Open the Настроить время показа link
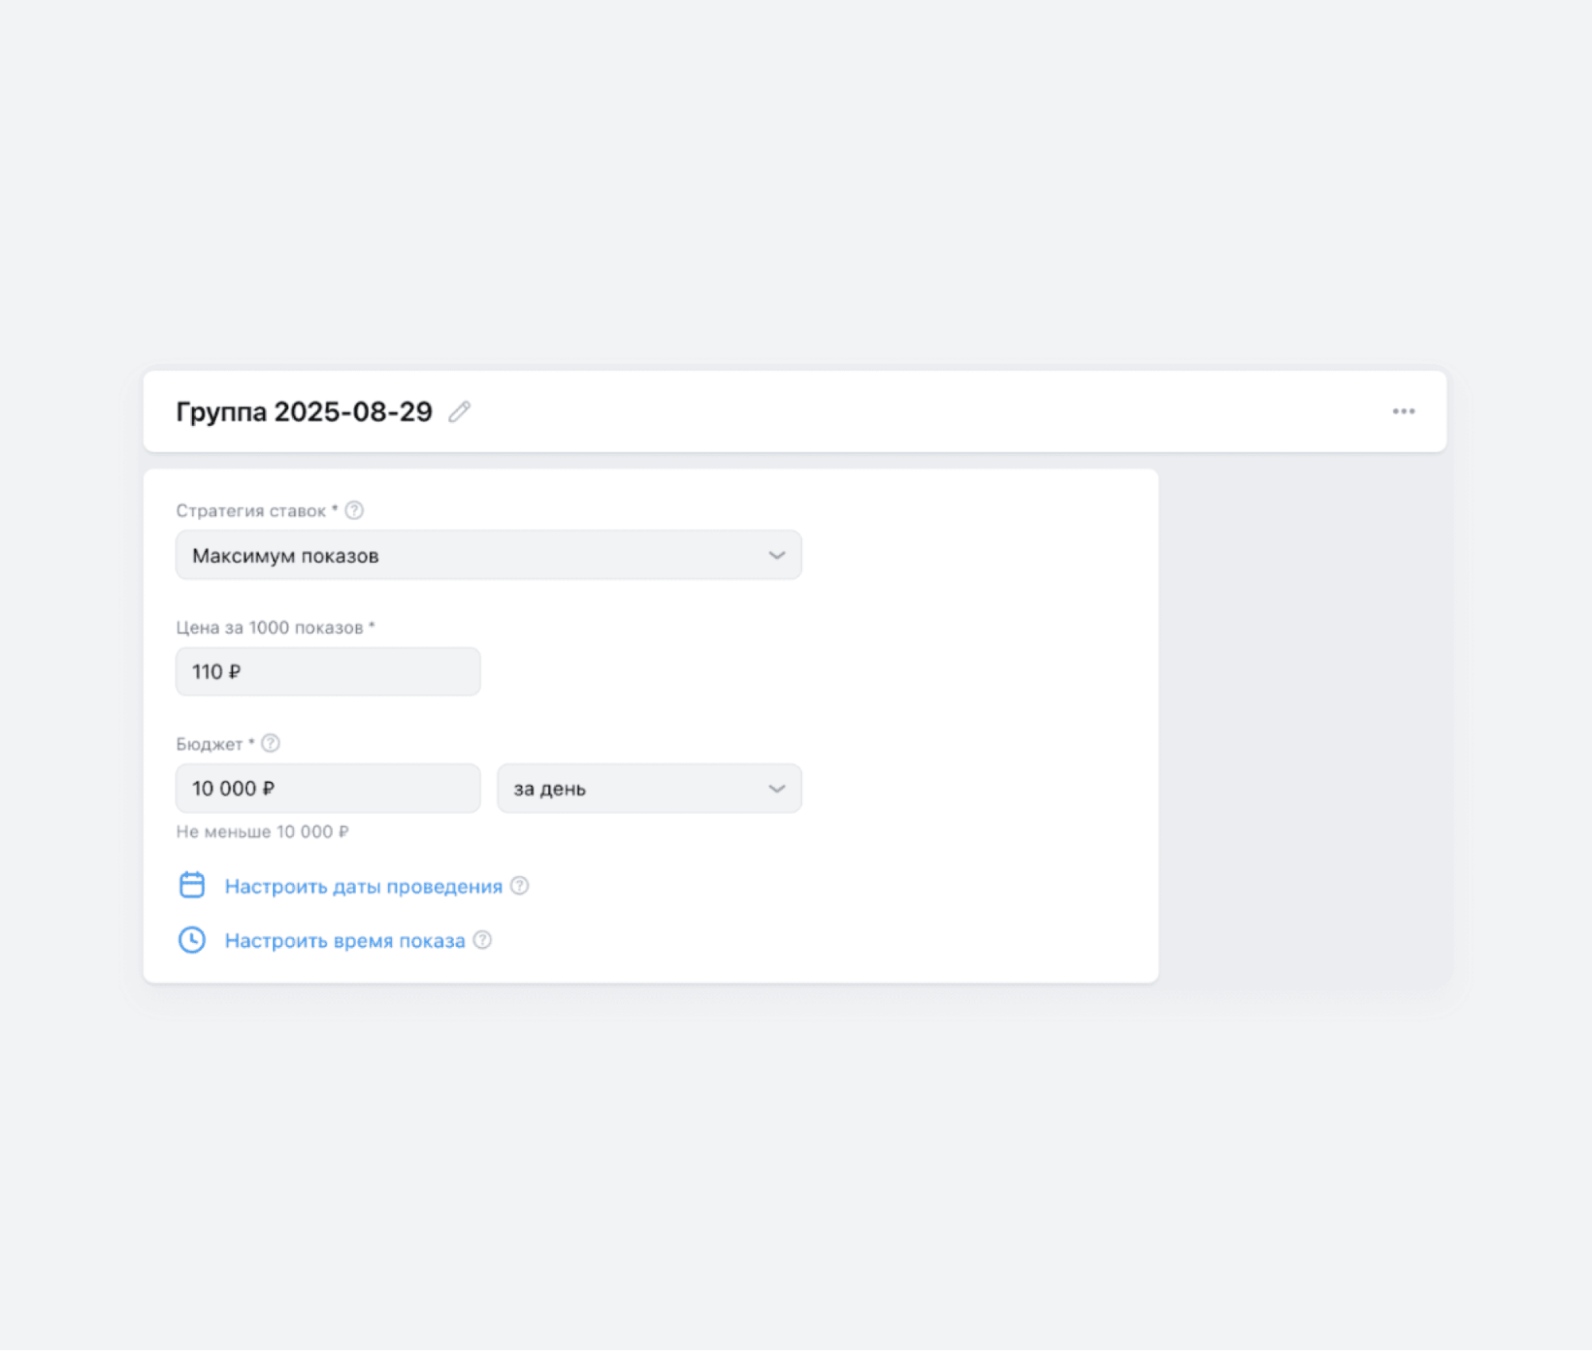 point(344,941)
